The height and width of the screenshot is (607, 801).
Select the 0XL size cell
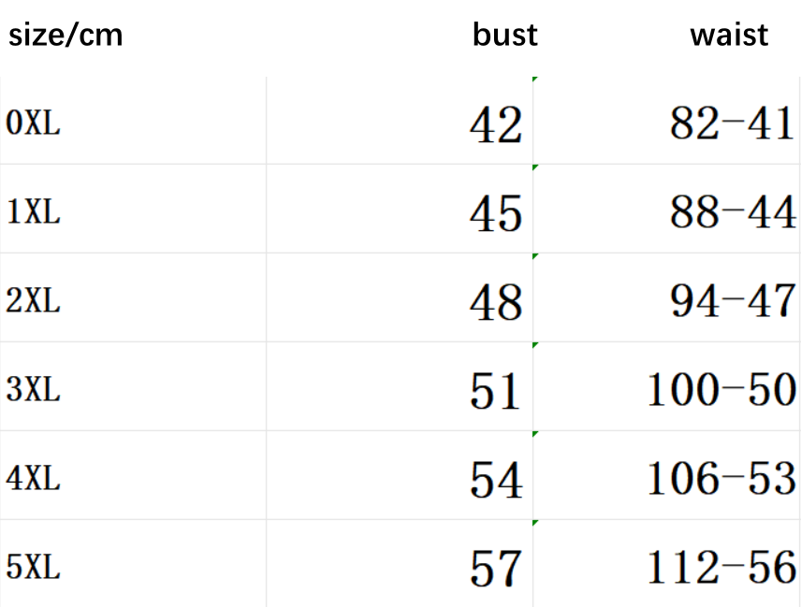[34, 123]
